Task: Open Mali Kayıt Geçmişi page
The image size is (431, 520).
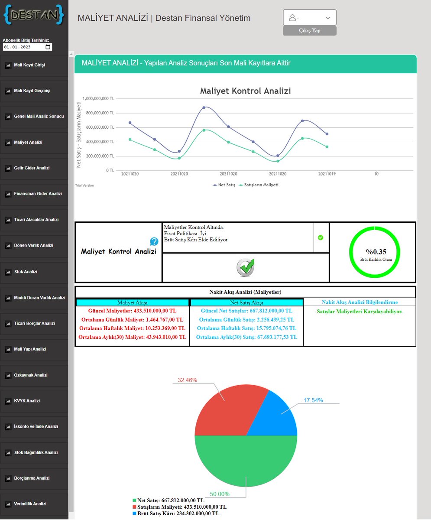Action: click(x=34, y=91)
